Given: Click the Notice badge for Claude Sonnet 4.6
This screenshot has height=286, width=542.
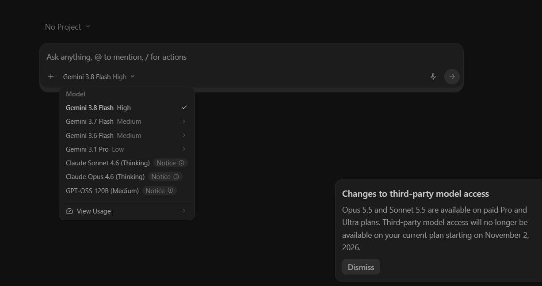Looking at the screenshot, I should (x=170, y=163).
